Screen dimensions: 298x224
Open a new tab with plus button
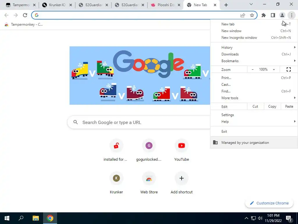226,5
